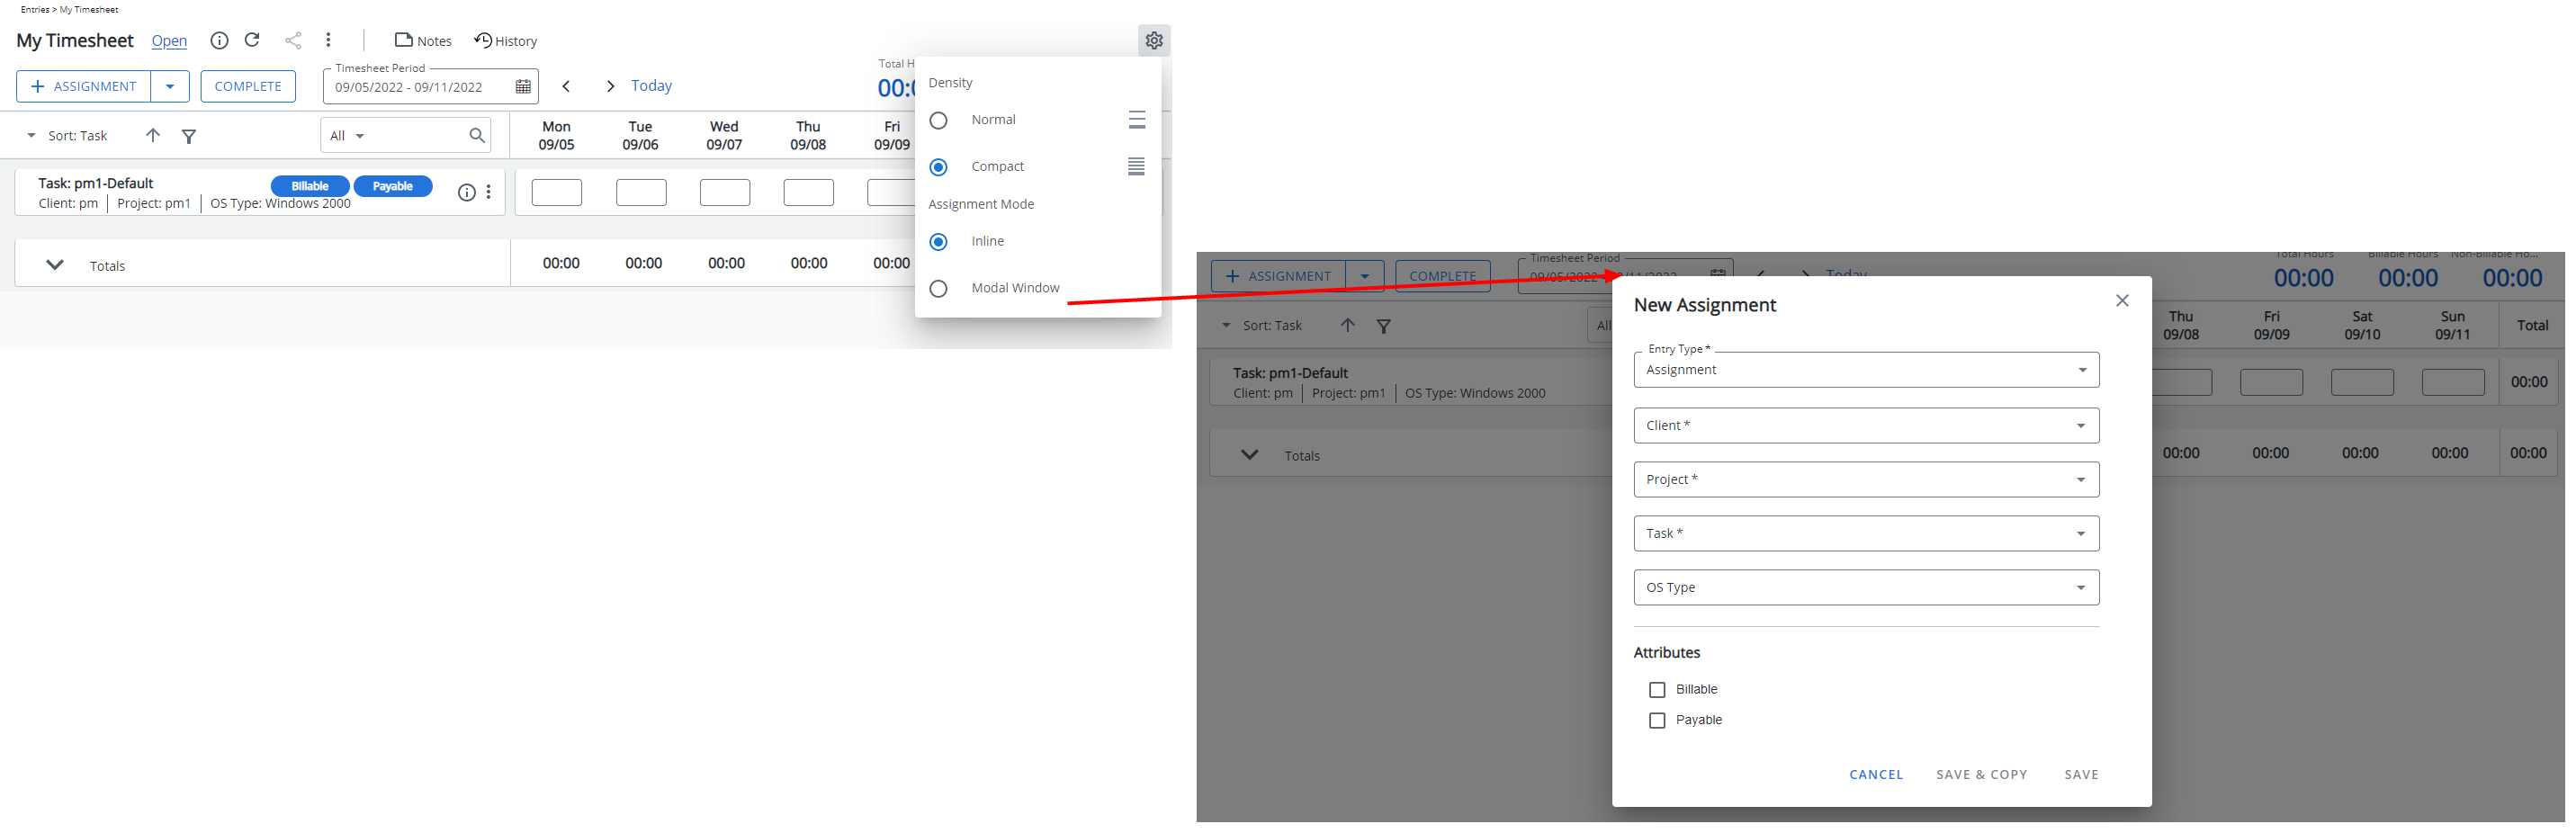Image resolution: width=2576 pixels, height=833 pixels.
Task: Open Notes for the timesheet
Action: click(x=423, y=41)
